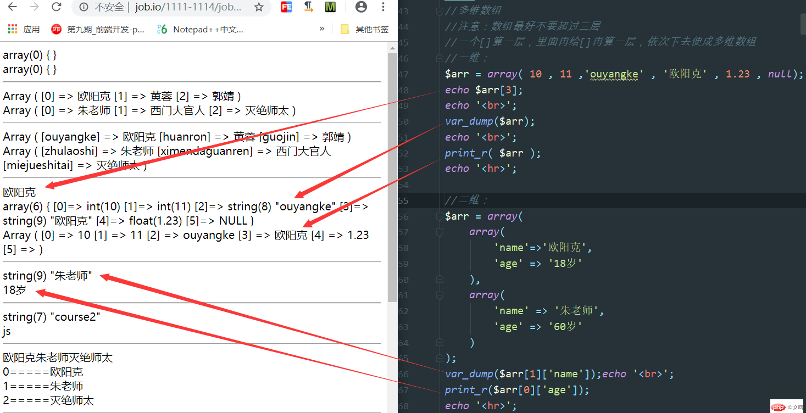Reload the job.io page
The width and height of the screenshot is (806, 413).
(56, 7)
